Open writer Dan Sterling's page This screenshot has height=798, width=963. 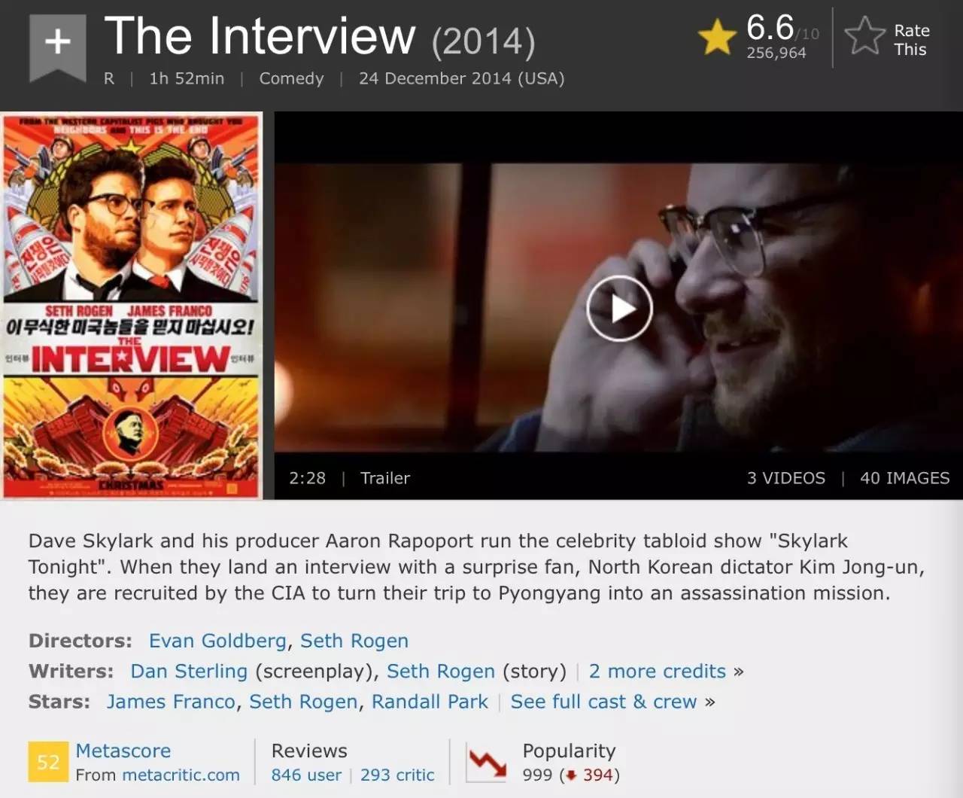pyautogui.click(x=189, y=671)
